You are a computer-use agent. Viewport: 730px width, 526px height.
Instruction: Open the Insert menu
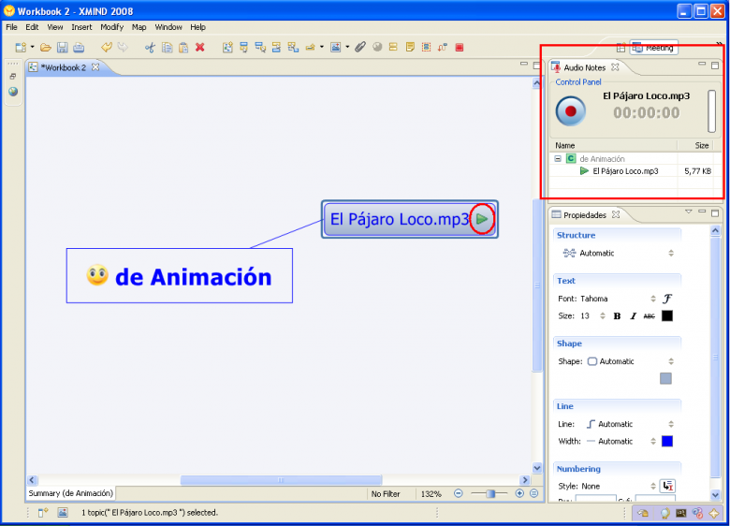(81, 27)
